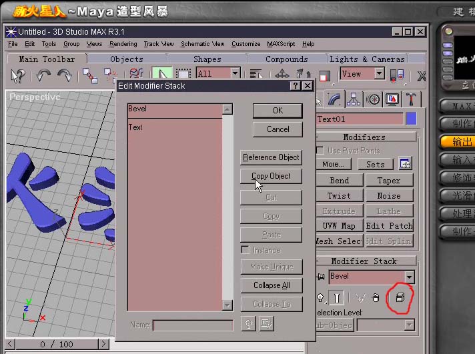Open the File menu
475x354 pixels.
point(13,44)
